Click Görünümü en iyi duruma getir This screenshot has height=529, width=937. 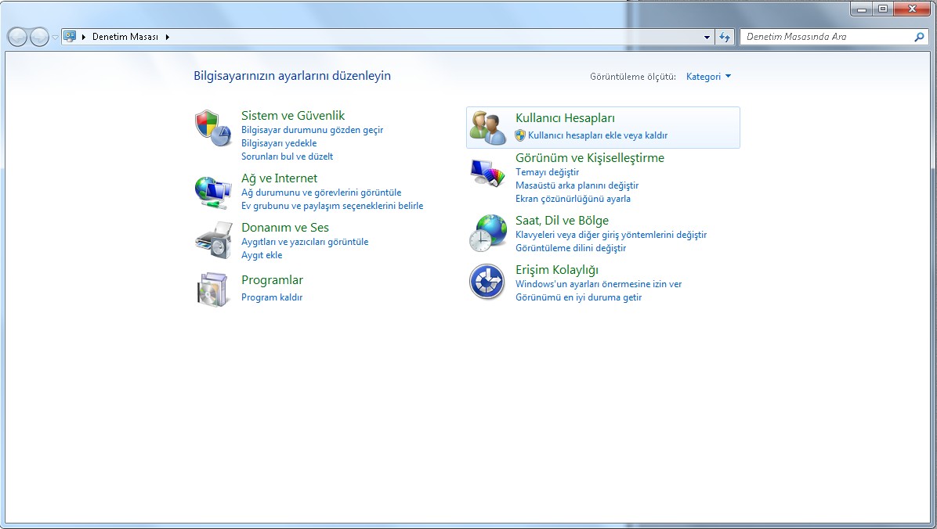(x=578, y=297)
